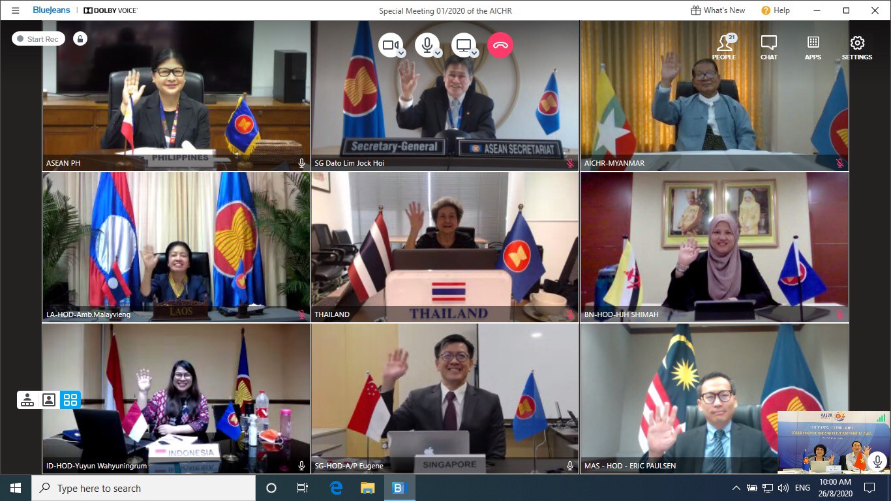Expand the camera options chevron
The width and height of the screenshot is (891, 501).
[x=402, y=53]
